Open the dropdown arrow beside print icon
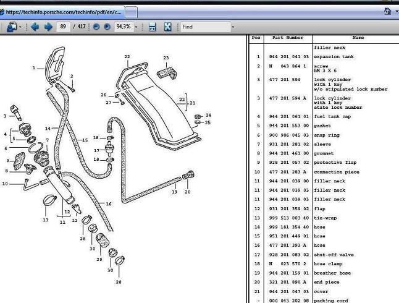Screen dimensions: 399x303 21,27
